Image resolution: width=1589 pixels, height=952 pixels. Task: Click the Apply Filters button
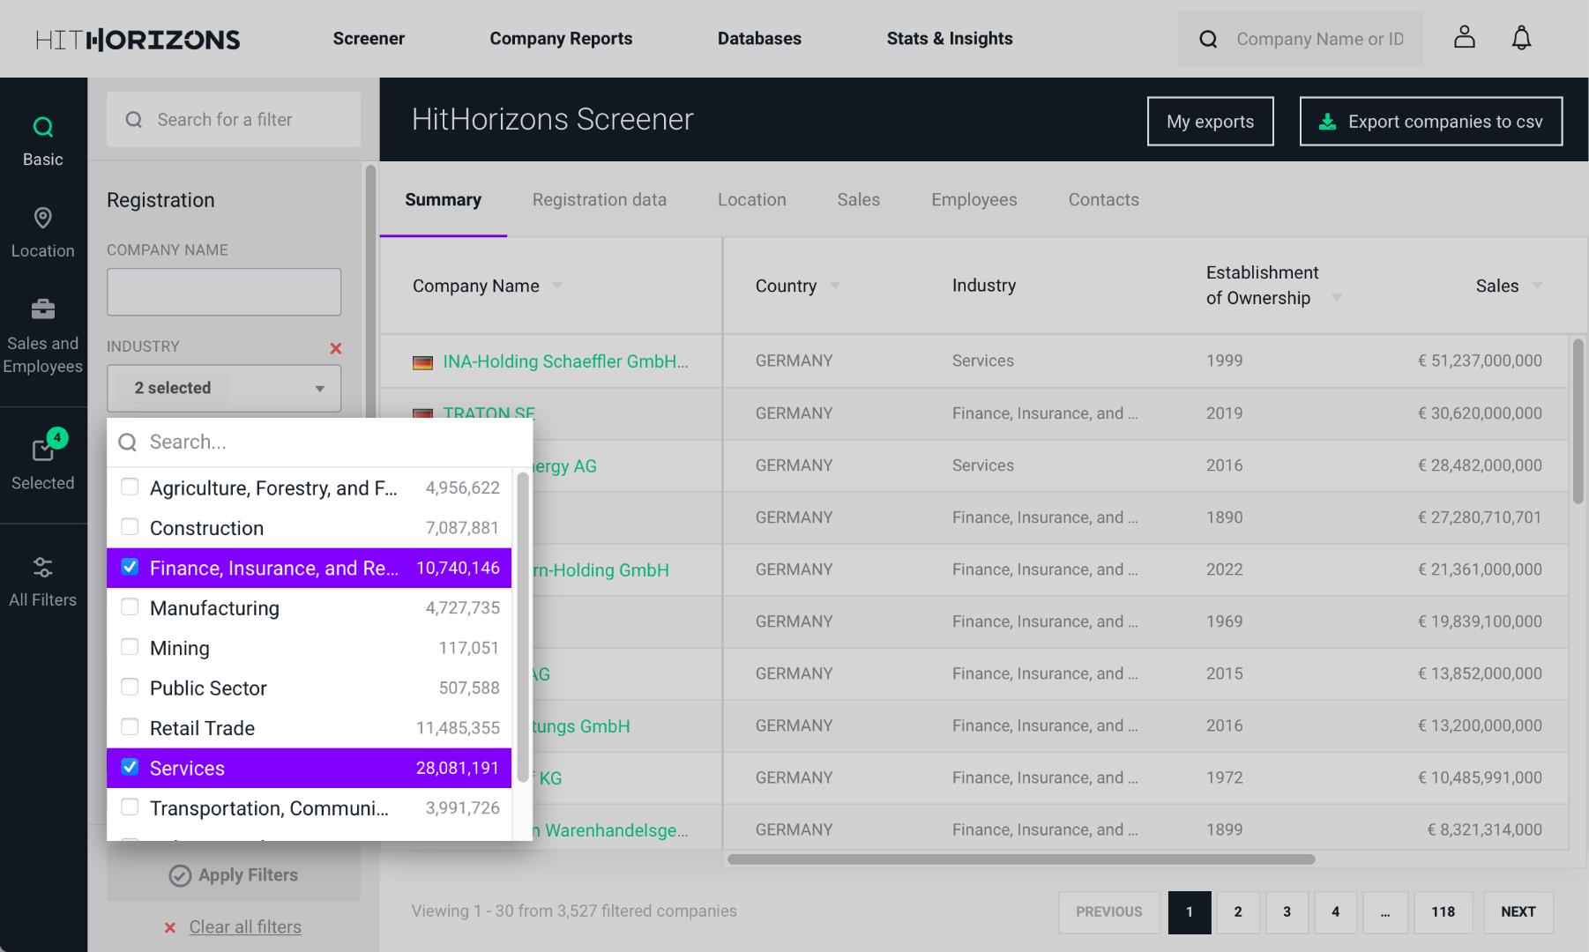point(234,875)
